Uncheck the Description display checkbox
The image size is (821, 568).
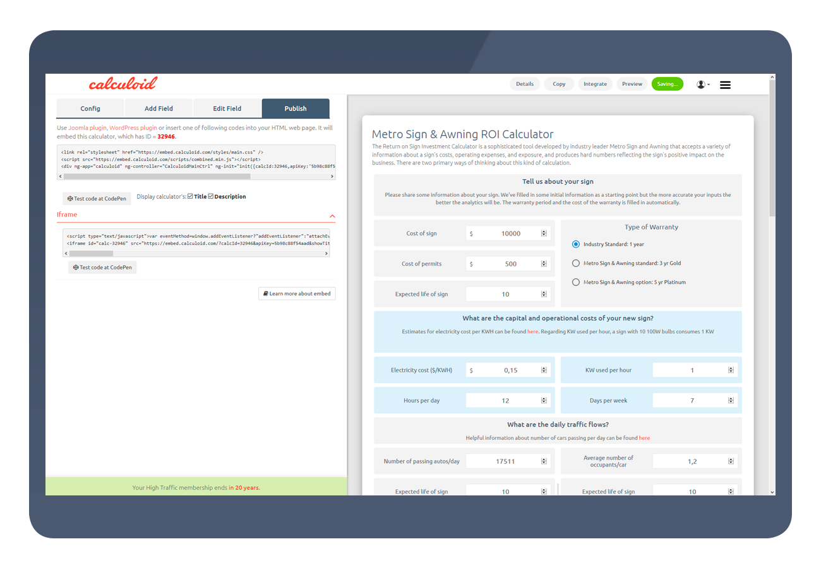click(x=210, y=196)
